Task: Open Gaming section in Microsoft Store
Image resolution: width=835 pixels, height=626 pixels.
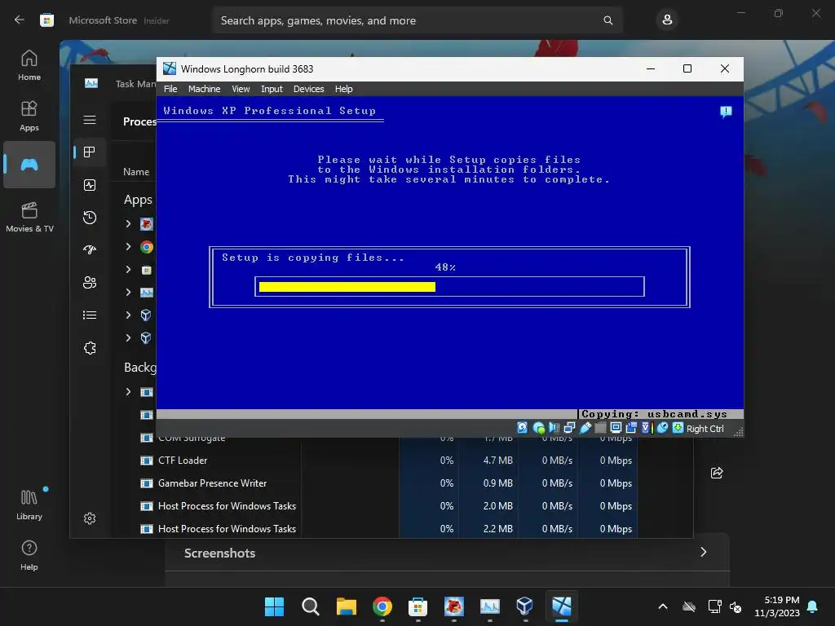Action: click(29, 165)
